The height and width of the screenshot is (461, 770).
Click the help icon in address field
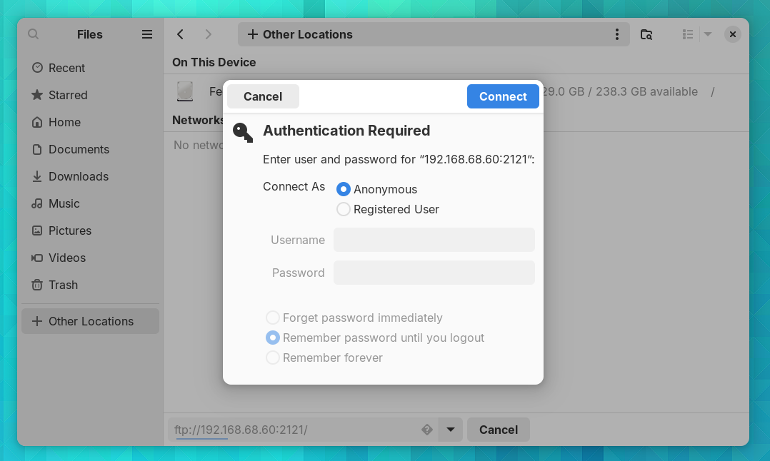[426, 430]
